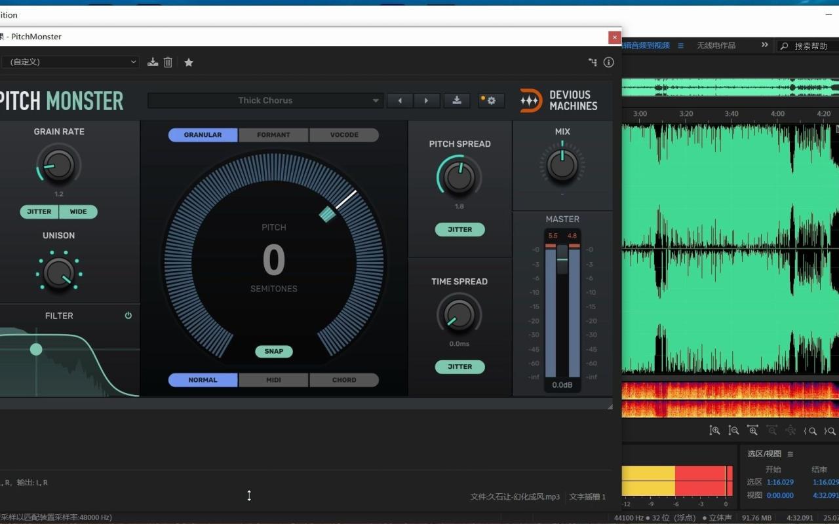Toggle Grain Rate JITTER
Viewport: 839px width, 524px height.
pos(39,212)
